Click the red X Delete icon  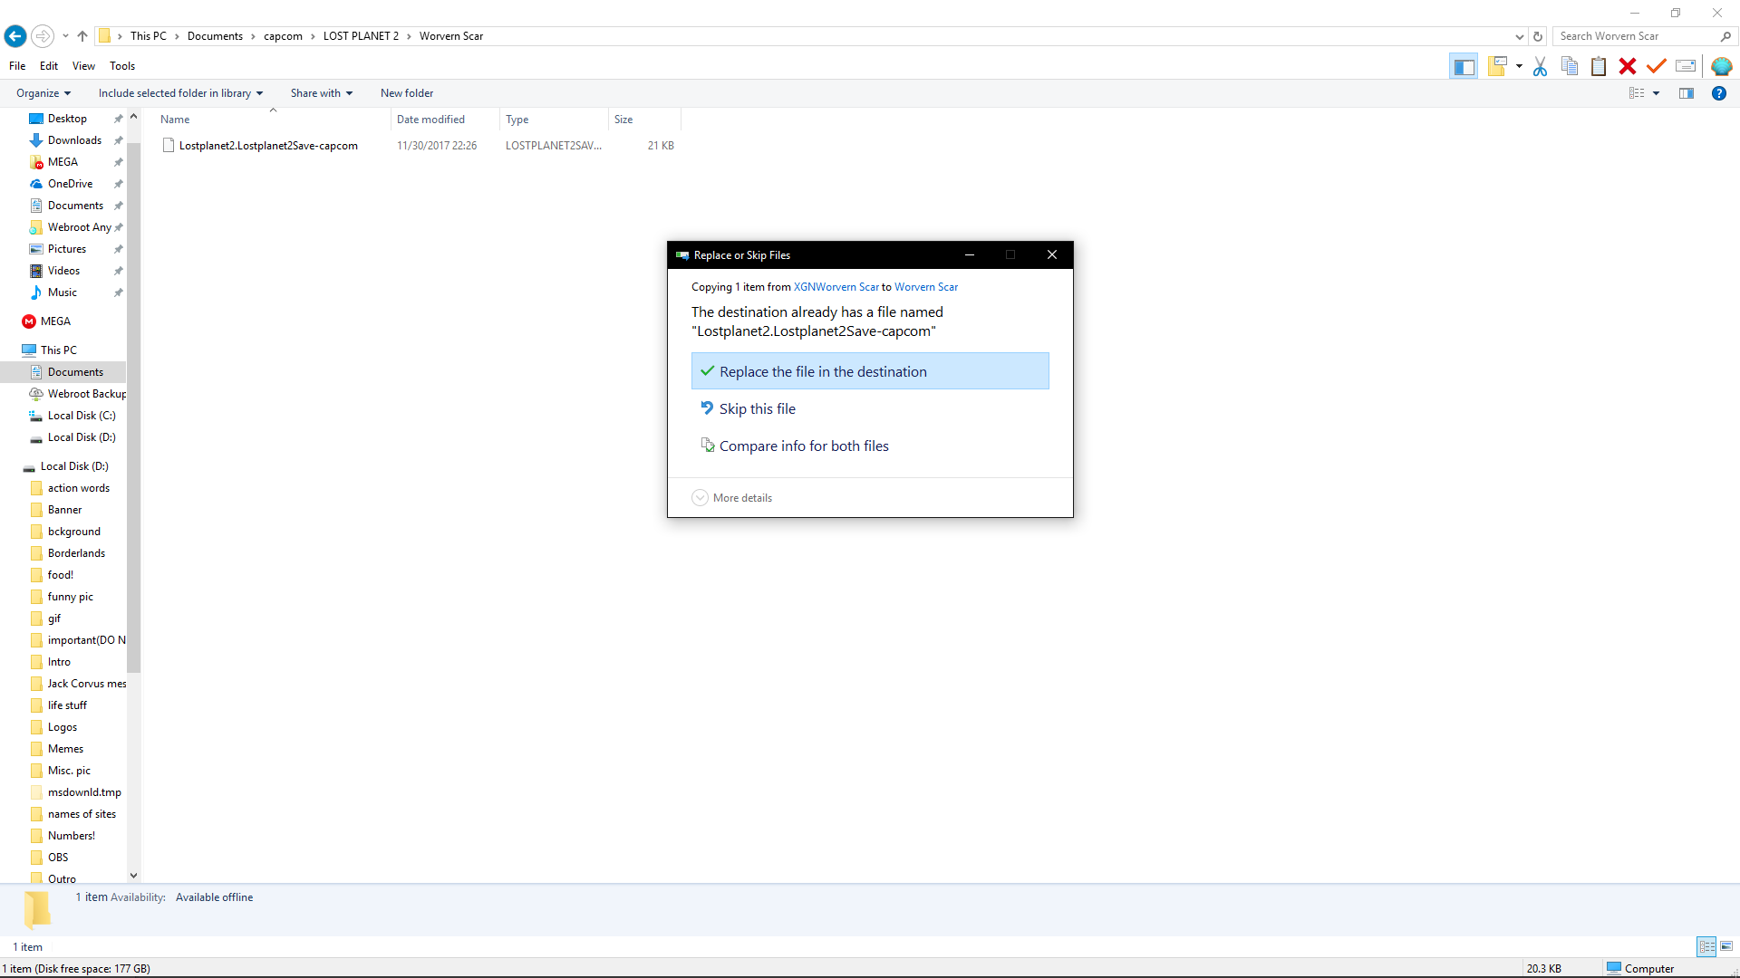pyautogui.click(x=1628, y=66)
